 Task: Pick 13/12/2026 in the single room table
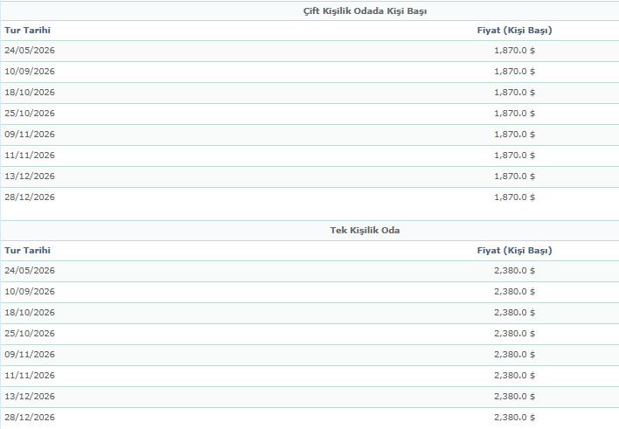pyautogui.click(x=30, y=397)
